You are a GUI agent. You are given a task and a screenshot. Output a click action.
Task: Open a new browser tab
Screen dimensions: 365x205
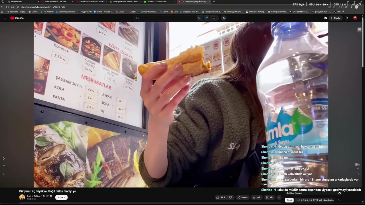(x=214, y=1)
